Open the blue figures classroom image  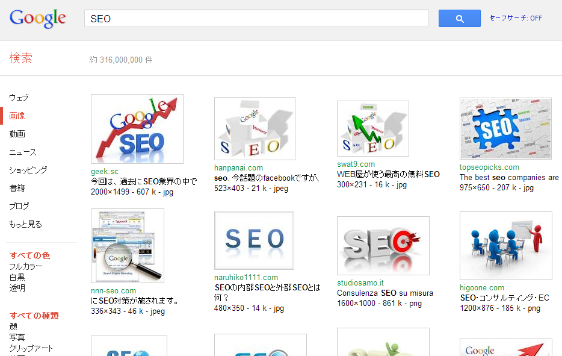click(505, 246)
